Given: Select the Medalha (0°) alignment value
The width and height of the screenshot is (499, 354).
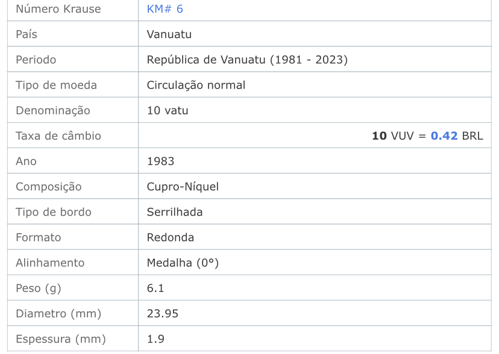Looking at the screenshot, I should [183, 263].
